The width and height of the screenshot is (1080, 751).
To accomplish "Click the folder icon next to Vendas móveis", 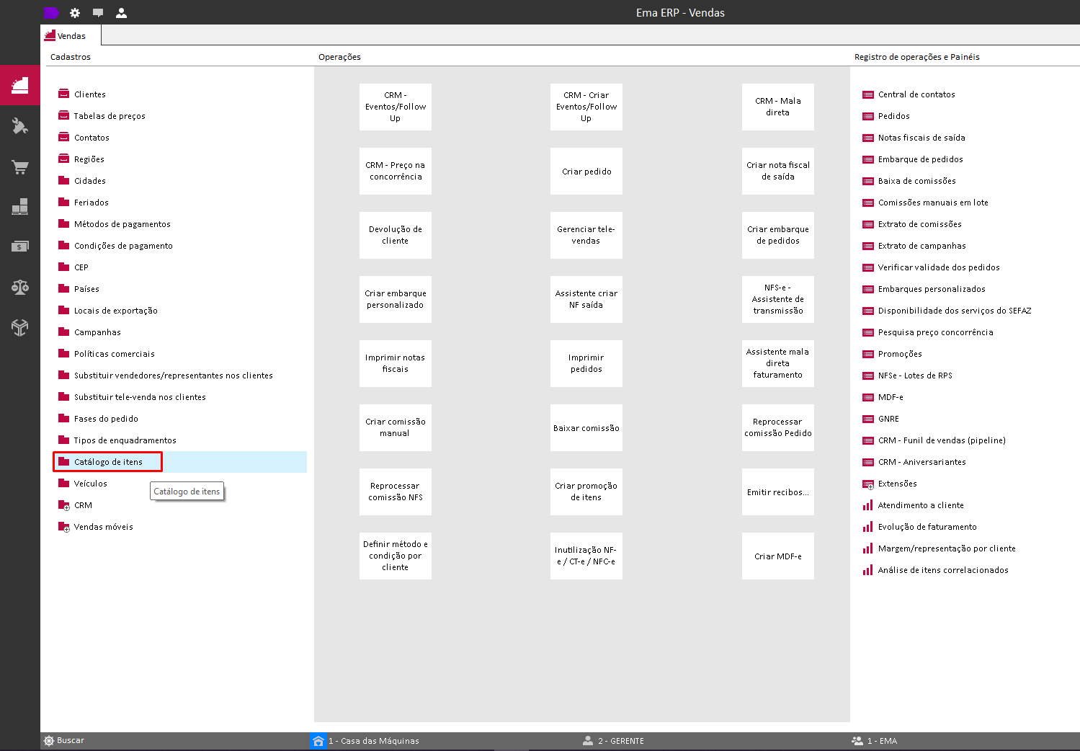I will 64,527.
